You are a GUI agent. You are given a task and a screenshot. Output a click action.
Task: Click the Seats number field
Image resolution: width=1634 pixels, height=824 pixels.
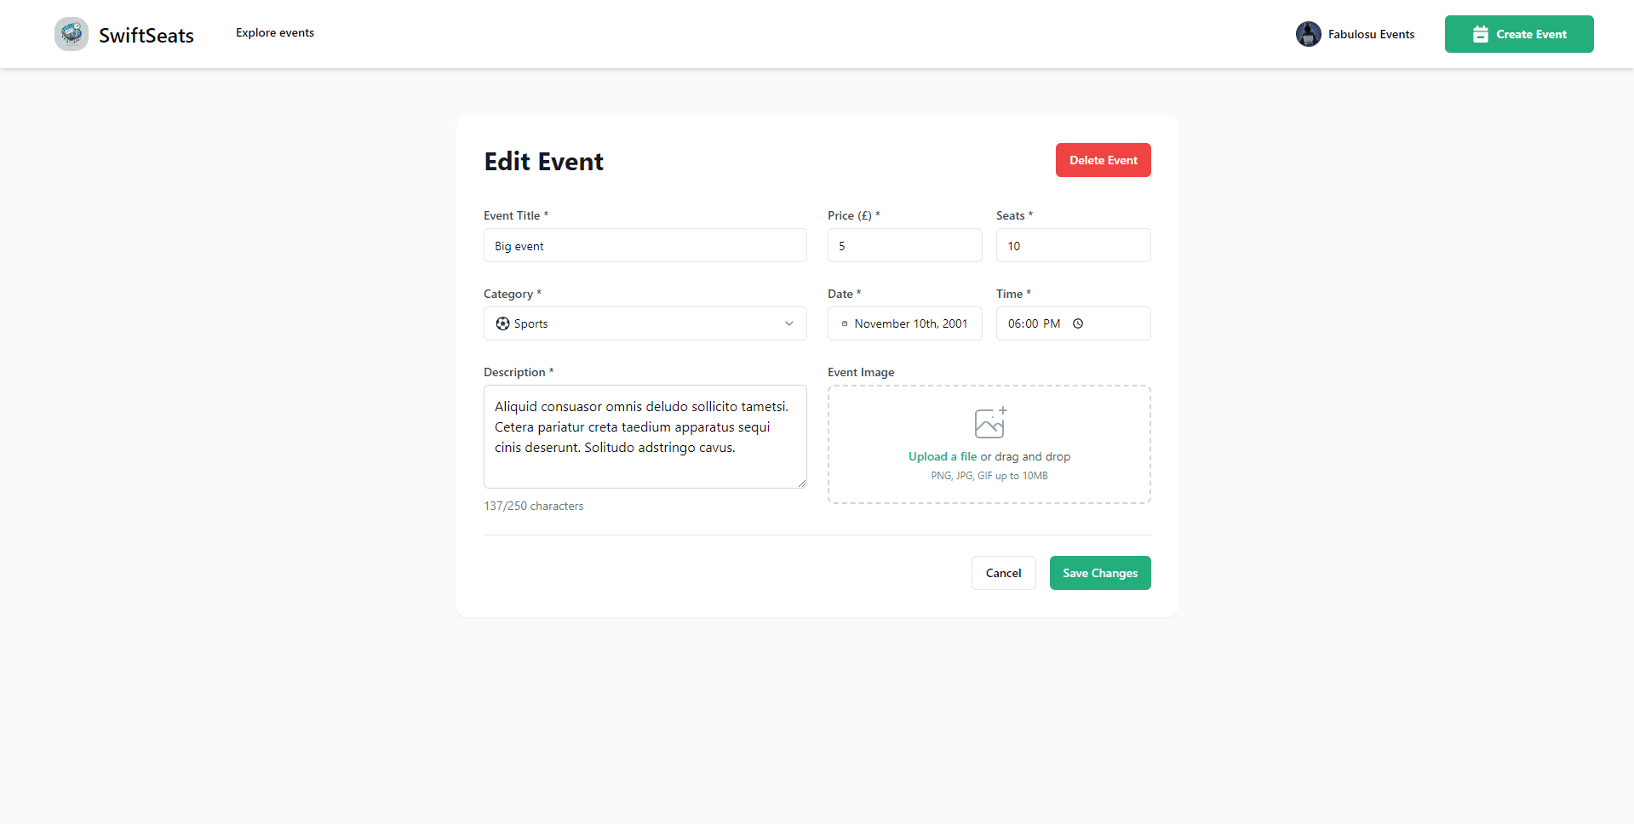(1073, 245)
